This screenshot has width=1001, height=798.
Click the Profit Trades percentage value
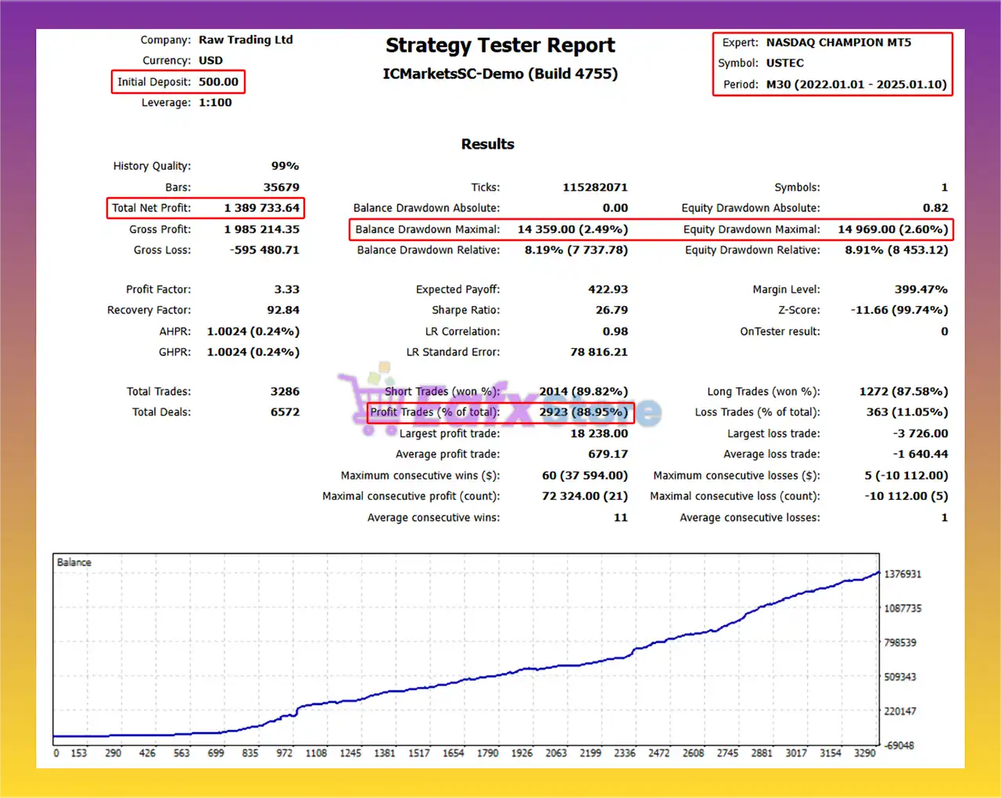pos(583,412)
